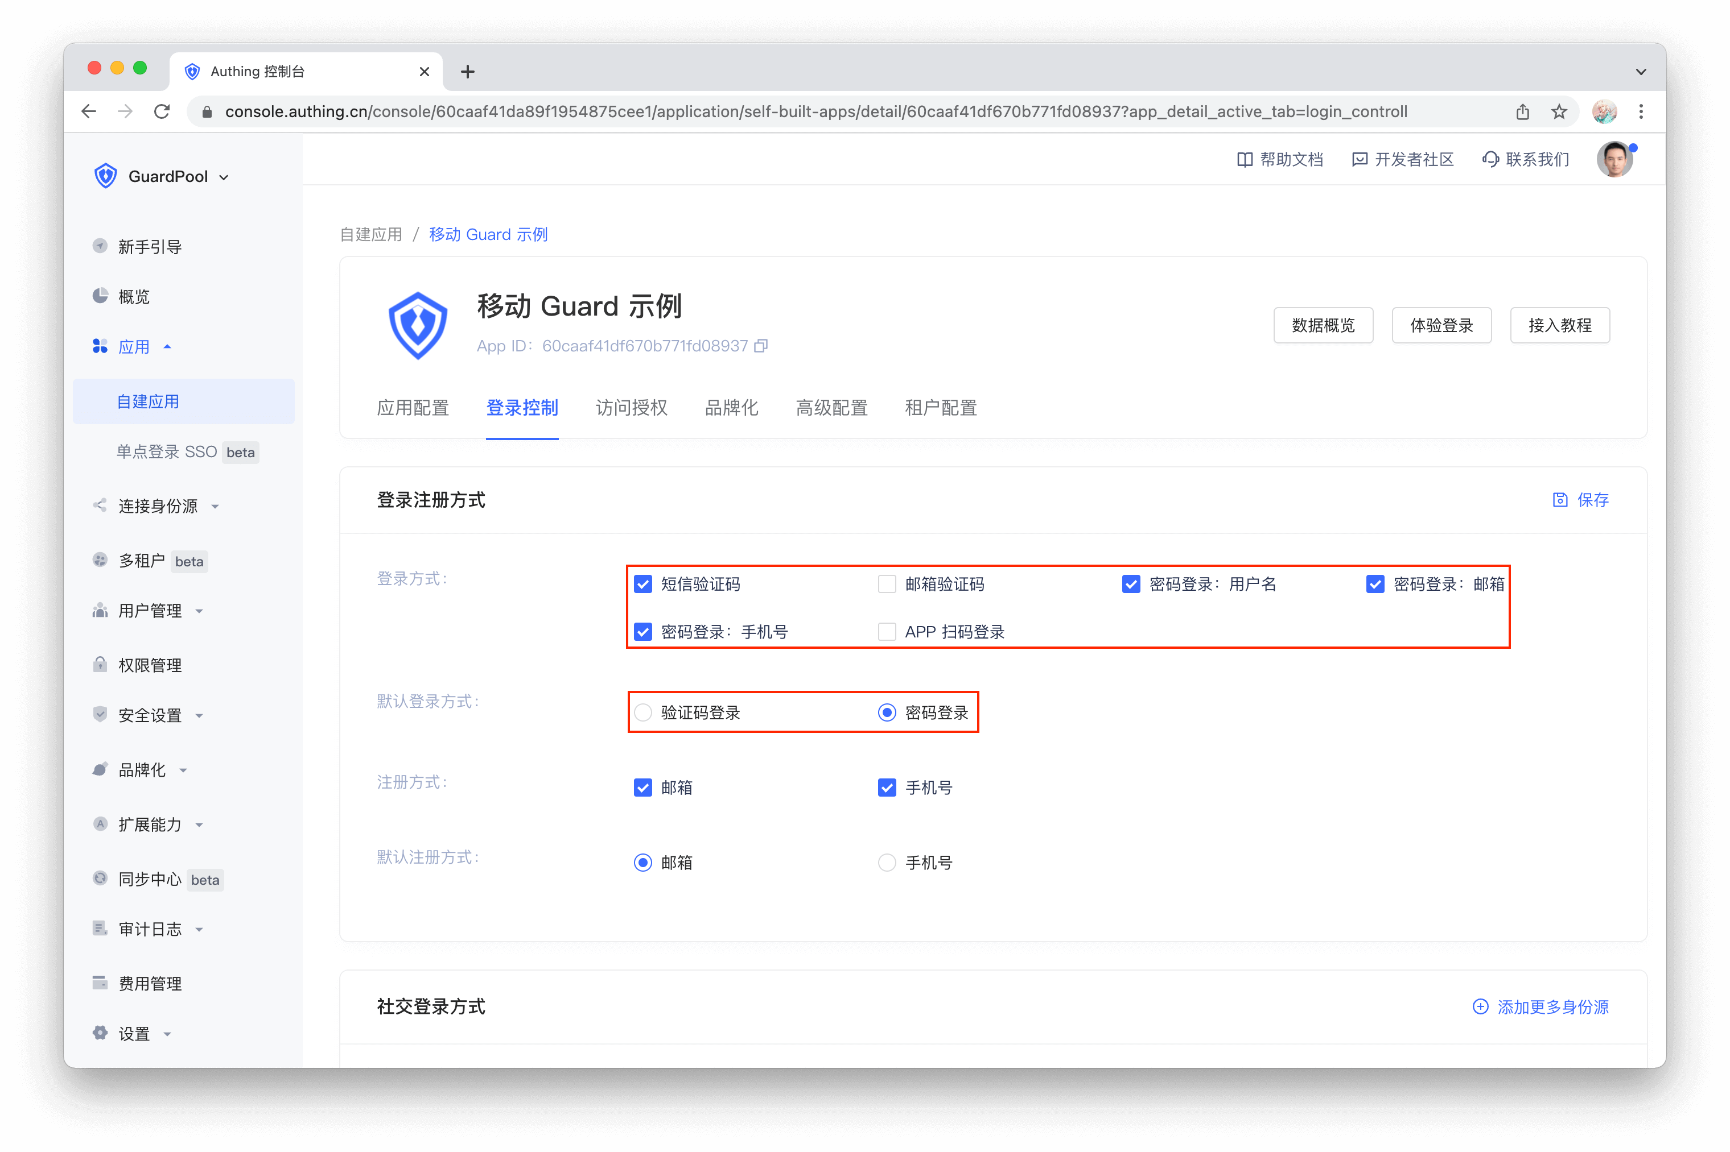Enable the 邮箱验证码 login checkbox
The width and height of the screenshot is (1730, 1152).
[887, 584]
